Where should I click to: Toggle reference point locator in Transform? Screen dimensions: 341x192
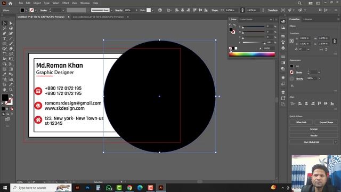[x=291, y=41]
